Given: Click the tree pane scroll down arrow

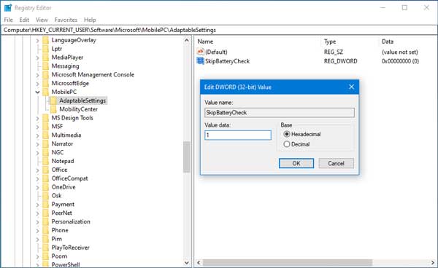Looking at the screenshot, I should [187, 263].
